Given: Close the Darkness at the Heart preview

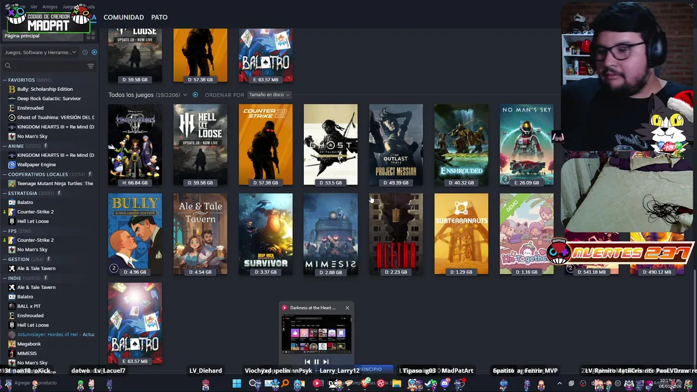Looking at the screenshot, I should (347, 308).
